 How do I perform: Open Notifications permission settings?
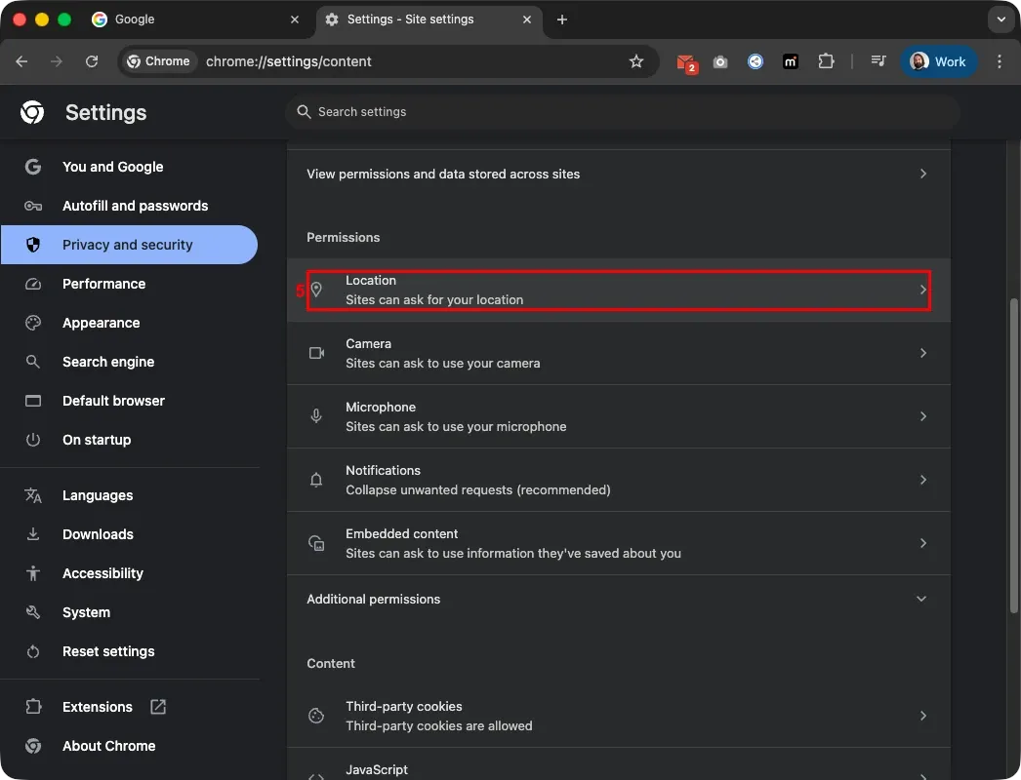coord(619,480)
